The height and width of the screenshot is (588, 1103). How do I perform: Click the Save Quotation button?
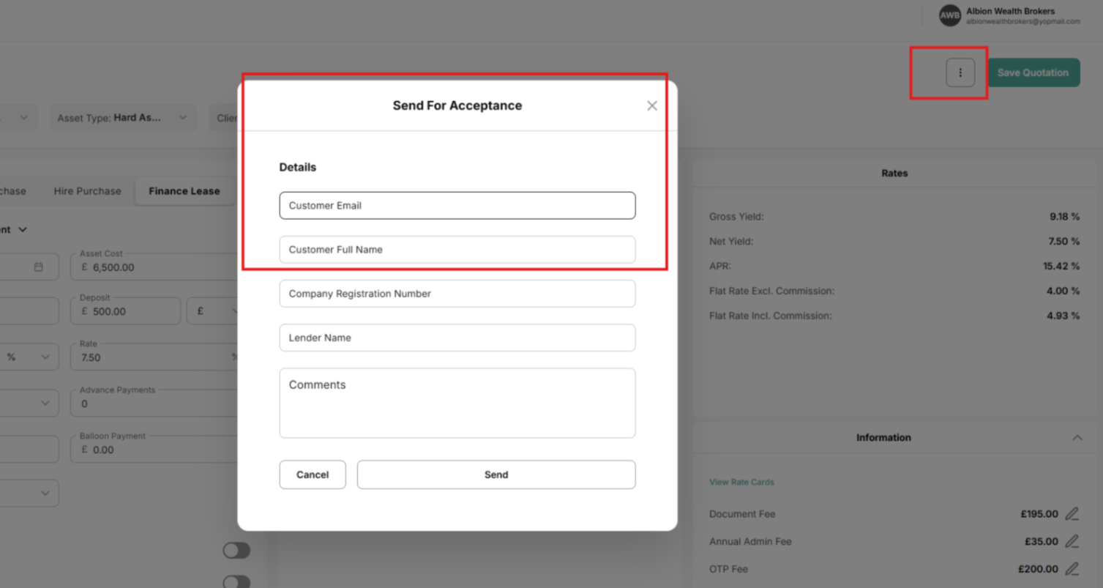[x=1033, y=72]
